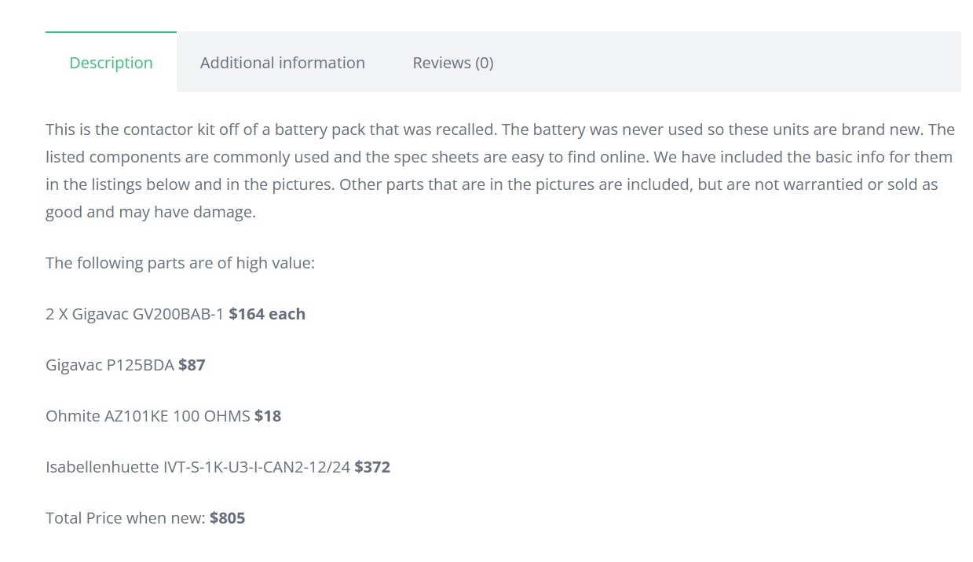The height and width of the screenshot is (562, 973).
Task: Click the bold "$372" price
Action: tap(372, 467)
